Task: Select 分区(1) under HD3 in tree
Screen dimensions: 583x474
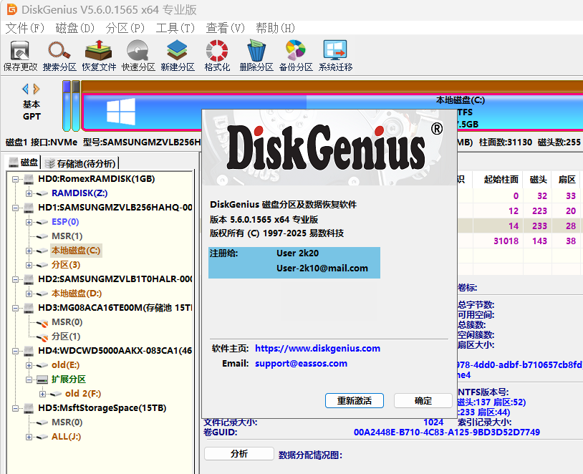Action: point(66,337)
